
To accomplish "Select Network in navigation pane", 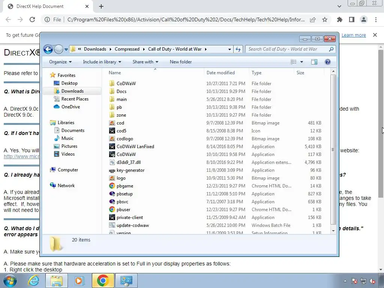I will click(66, 185).
